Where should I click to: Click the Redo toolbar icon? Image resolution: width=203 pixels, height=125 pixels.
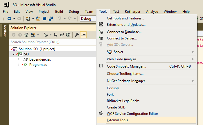coord(70,19)
